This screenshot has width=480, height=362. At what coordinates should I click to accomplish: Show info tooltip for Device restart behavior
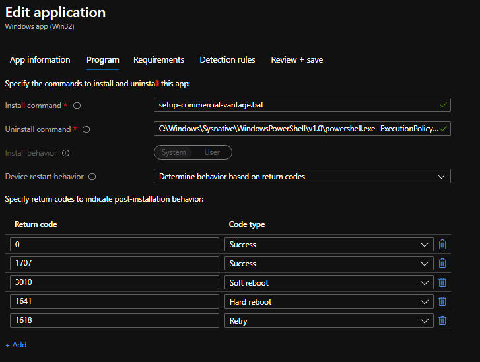(x=92, y=177)
